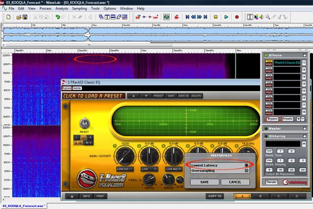Set Output Bit Resolution to 16

point(280,170)
